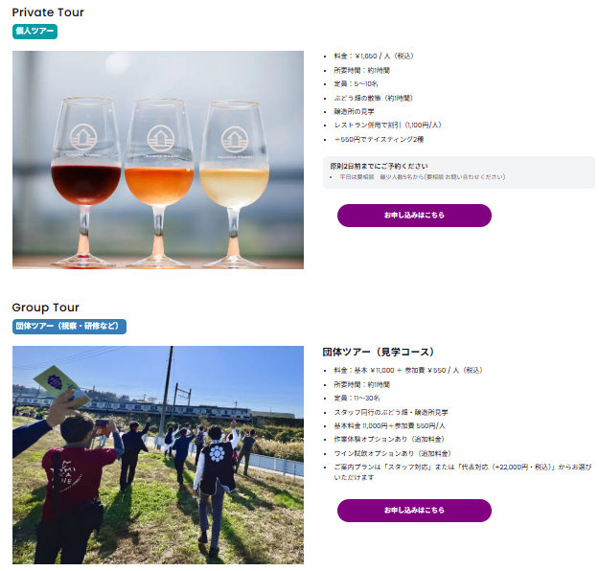Screen dimensions: 599x571
Task: Select the teal 個人ツアー tag
Action: 35,32
